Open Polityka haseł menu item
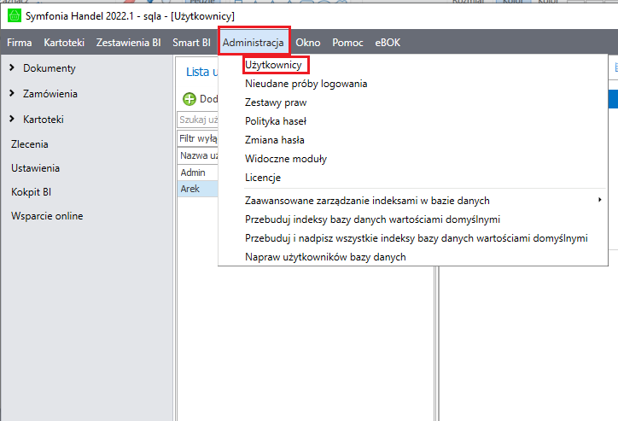 coord(275,121)
